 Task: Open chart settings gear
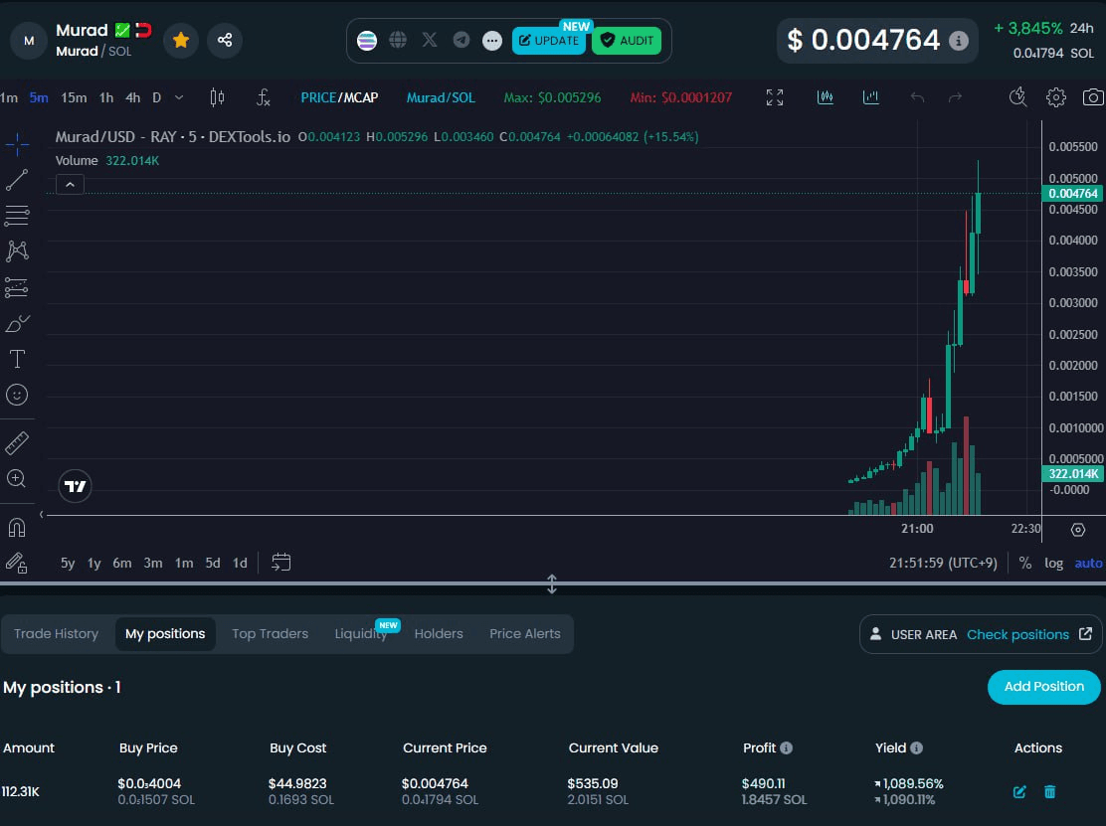coord(1056,97)
